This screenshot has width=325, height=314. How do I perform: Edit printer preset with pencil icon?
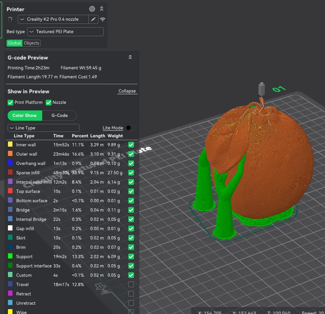93,19
